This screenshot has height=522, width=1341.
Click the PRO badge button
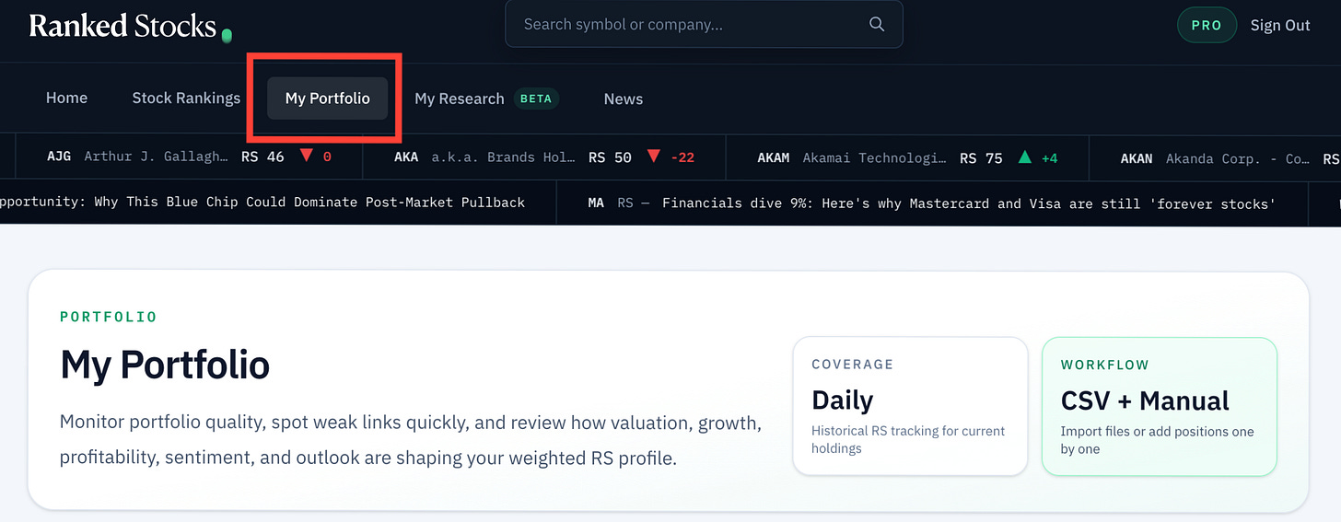[1207, 25]
